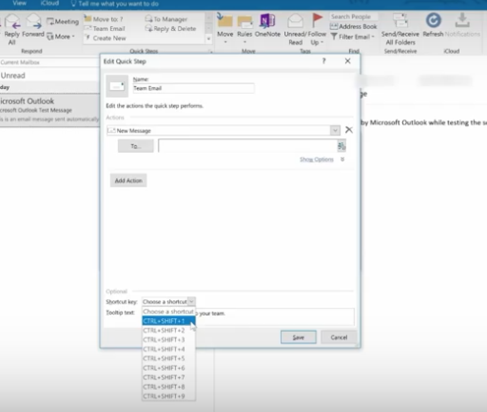Select CTRL+SHIFT+1 from shortcut list
This screenshot has width=487, height=412.
[164, 321]
